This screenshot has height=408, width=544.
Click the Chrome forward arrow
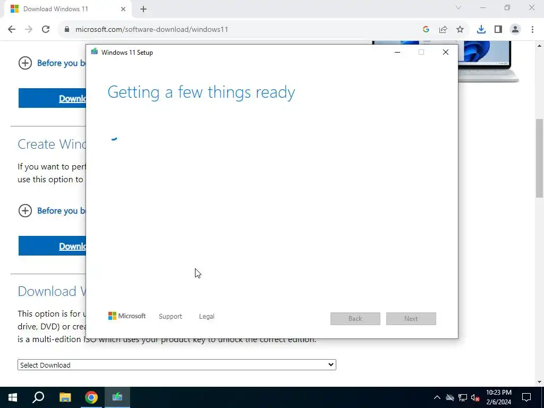[x=29, y=29]
